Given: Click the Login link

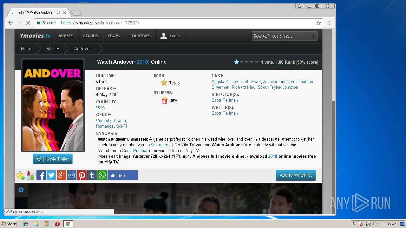Looking at the screenshot, I should (170, 36).
